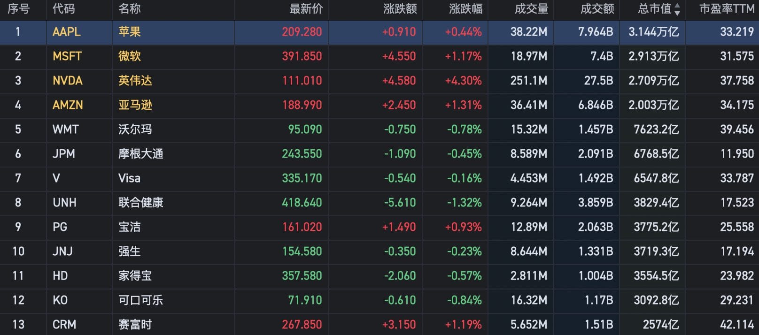Select the UNH ticker code
Screen dimensions: 759x335
pyautogui.click(x=64, y=203)
